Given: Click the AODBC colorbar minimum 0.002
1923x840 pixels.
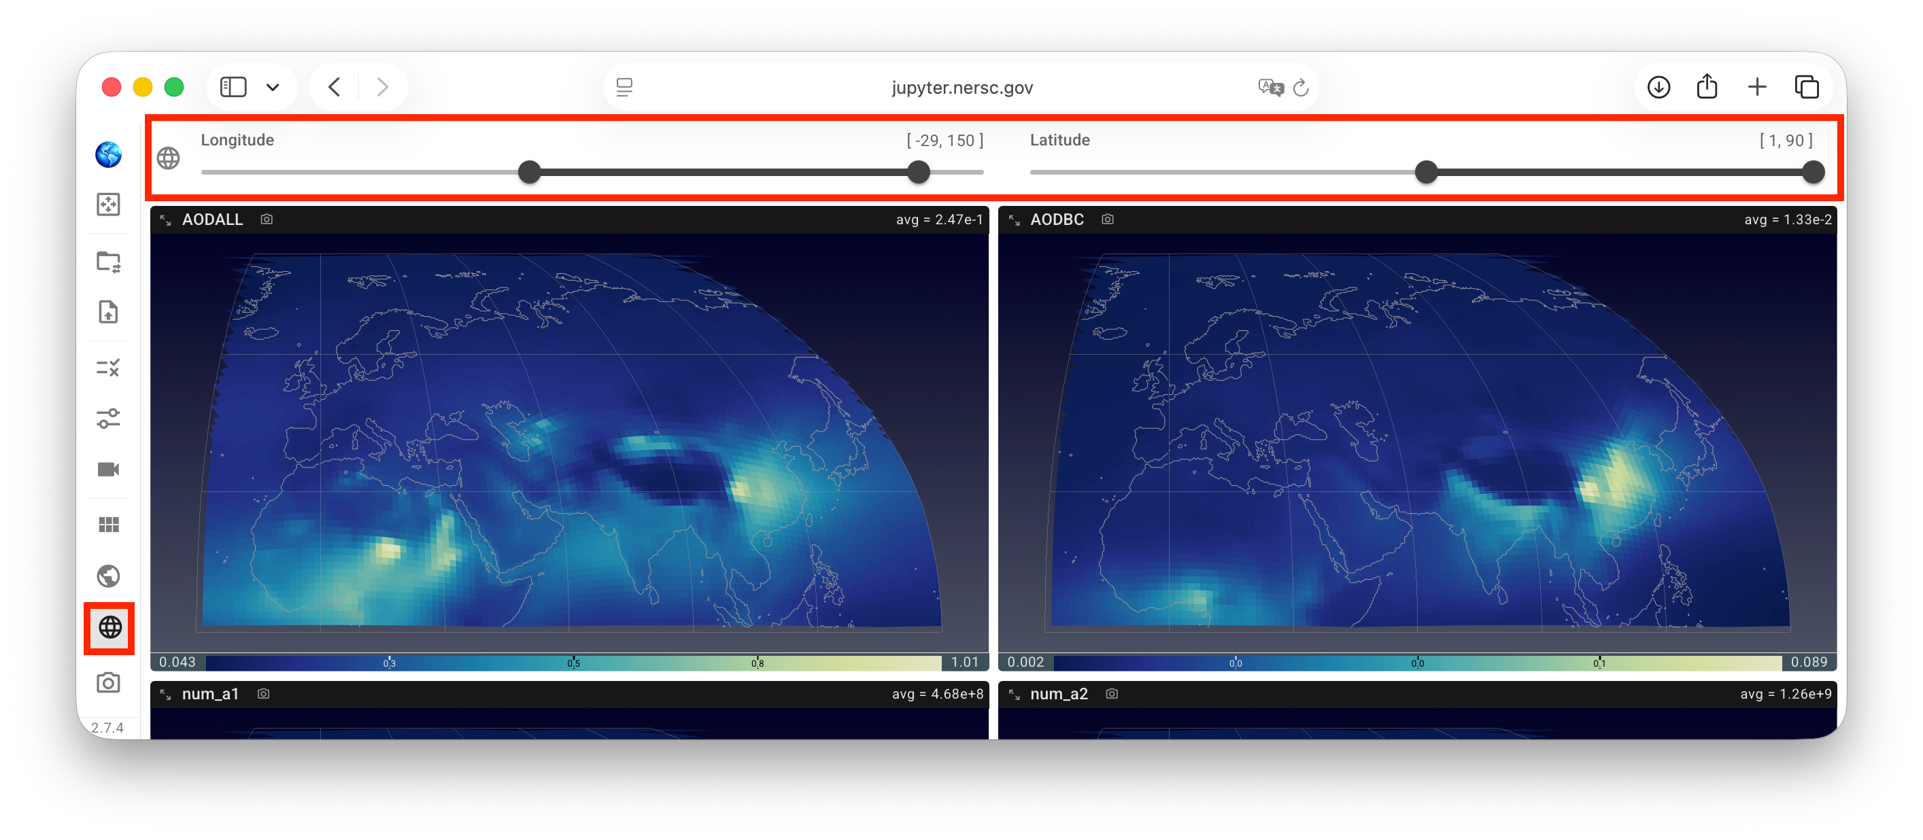Looking at the screenshot, I should click(x=1025, y=663).
